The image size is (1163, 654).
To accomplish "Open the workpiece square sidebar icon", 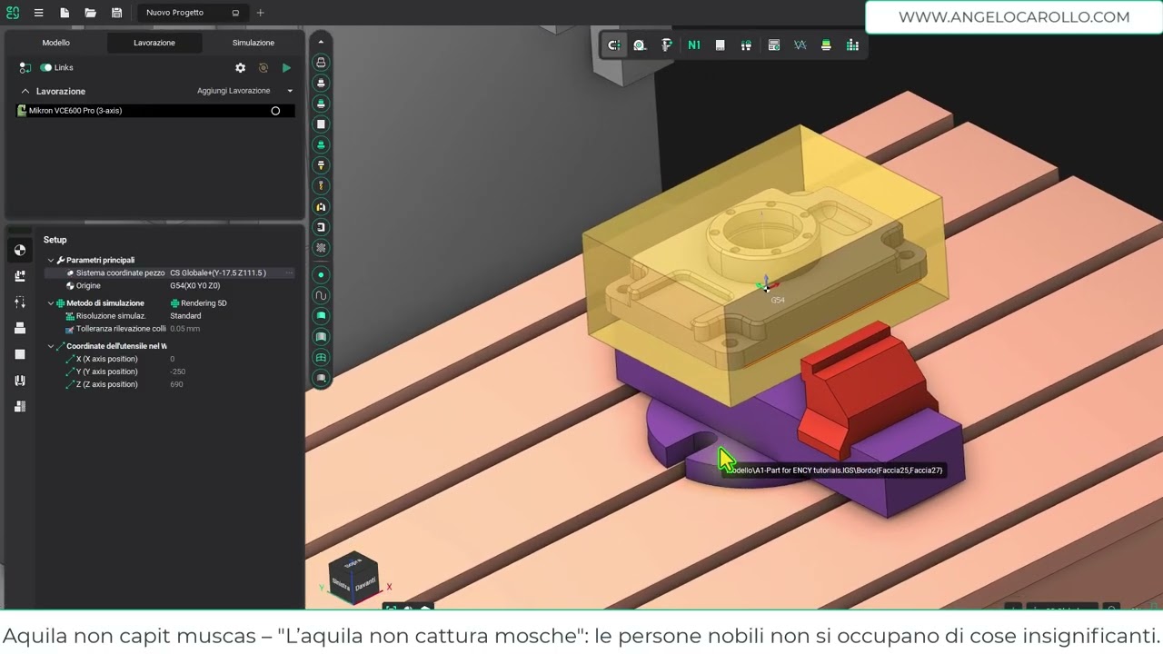I will (20, 354).
